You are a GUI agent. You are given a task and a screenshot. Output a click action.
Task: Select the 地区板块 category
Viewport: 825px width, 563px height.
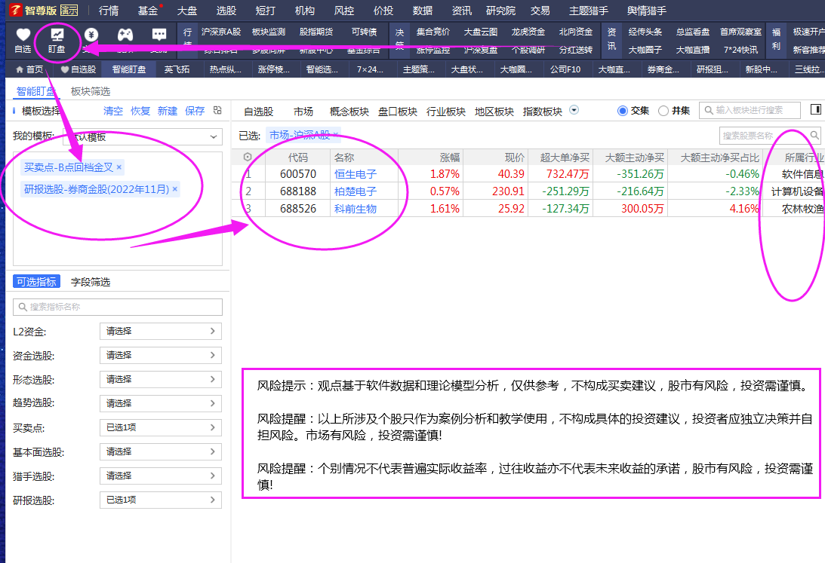coord(494,112)
